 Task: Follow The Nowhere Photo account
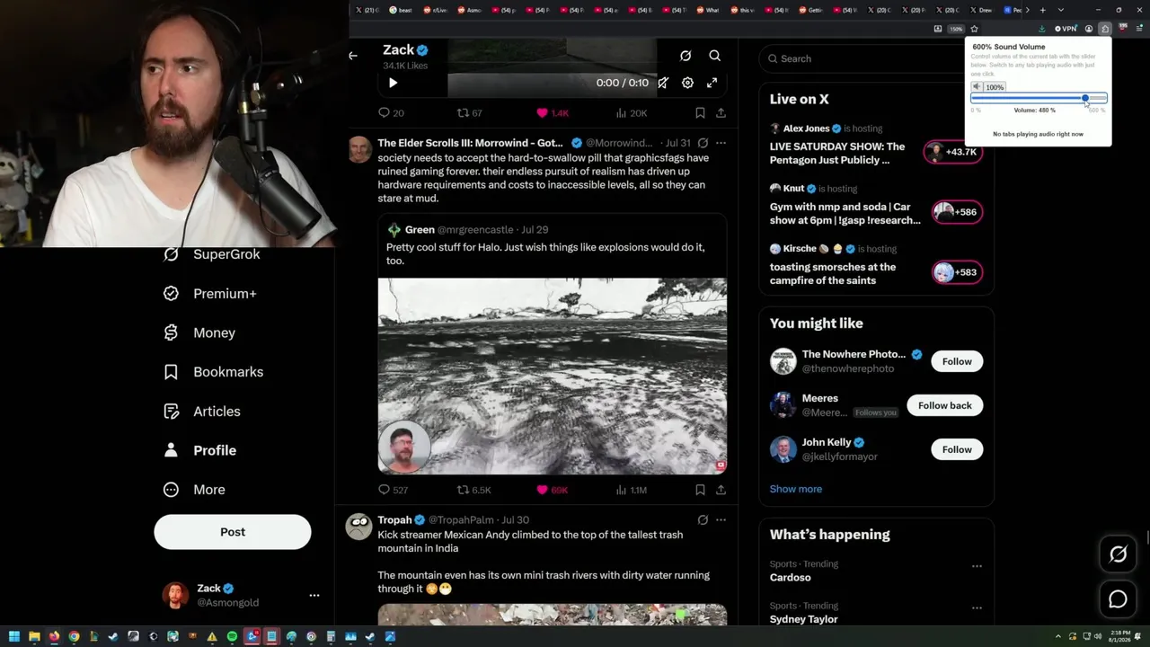[x=957, y=361]
